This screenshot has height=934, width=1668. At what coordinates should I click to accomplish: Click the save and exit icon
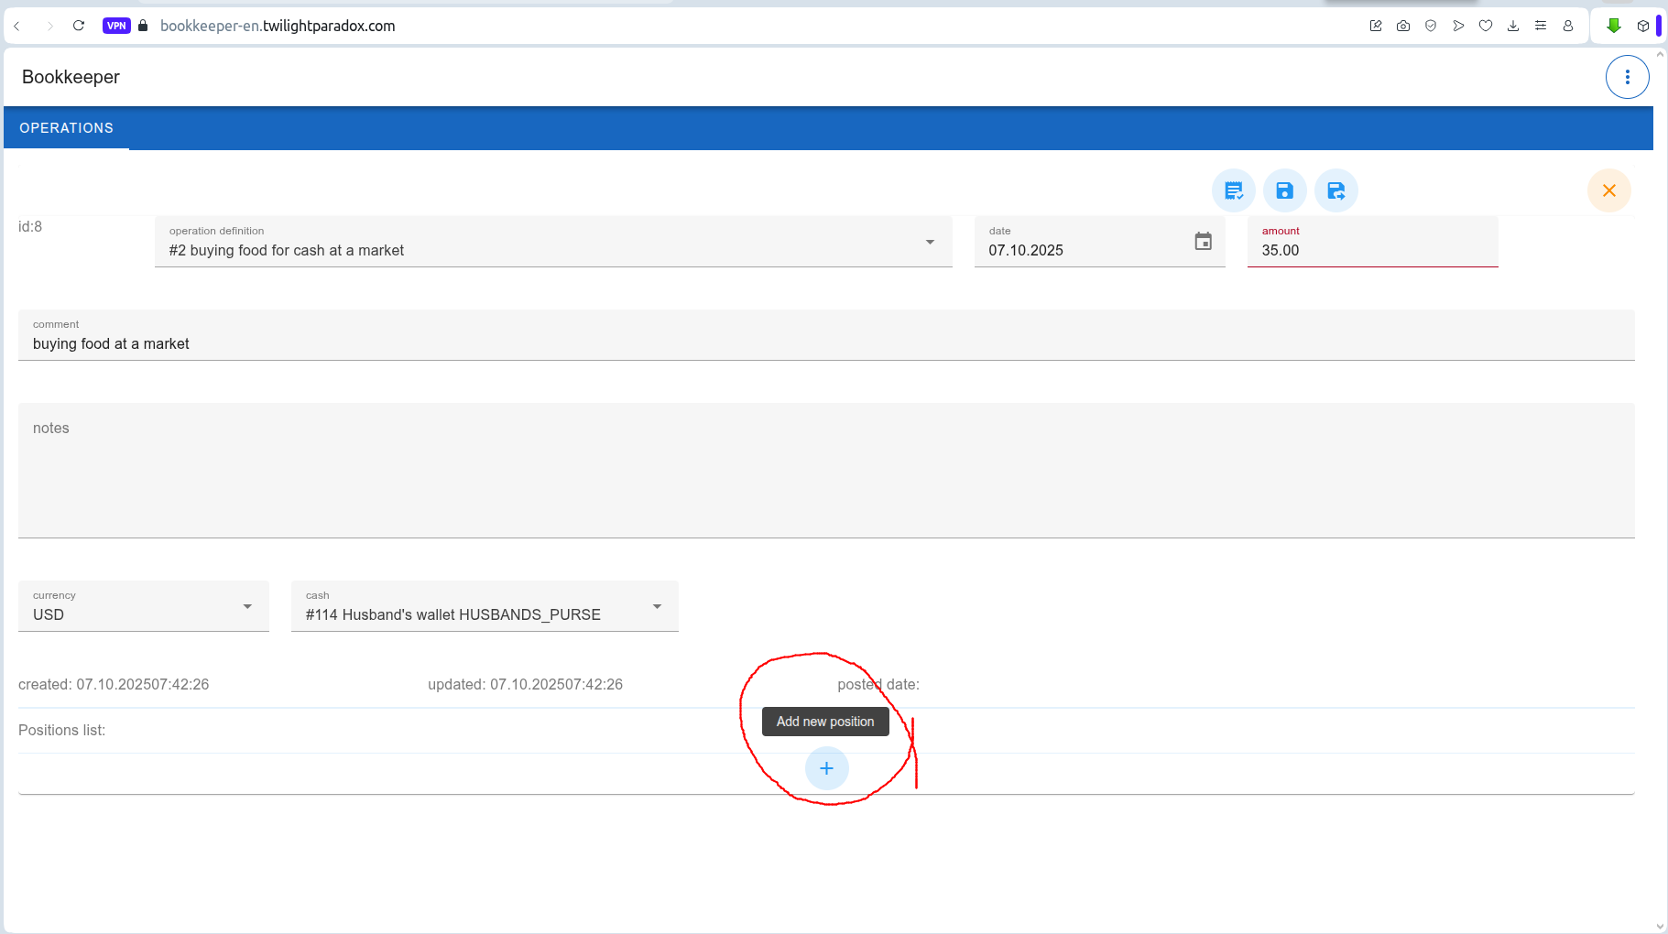1335,190
